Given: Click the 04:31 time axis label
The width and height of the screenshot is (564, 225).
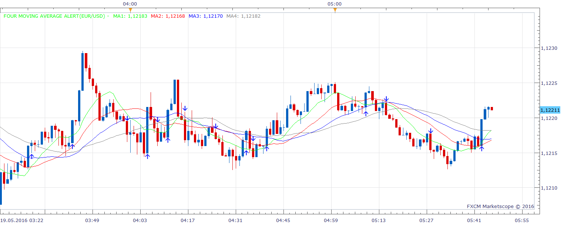Looking at the screenshot, I should [x=235, y=221].
